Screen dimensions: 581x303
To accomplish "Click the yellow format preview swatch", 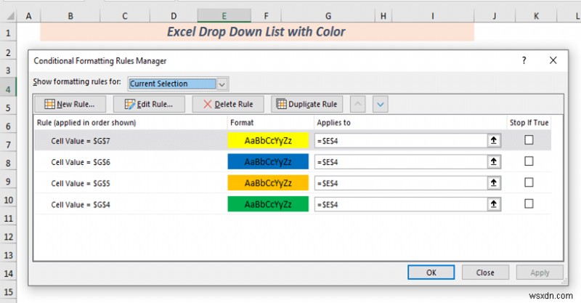I will click(268, 140).
